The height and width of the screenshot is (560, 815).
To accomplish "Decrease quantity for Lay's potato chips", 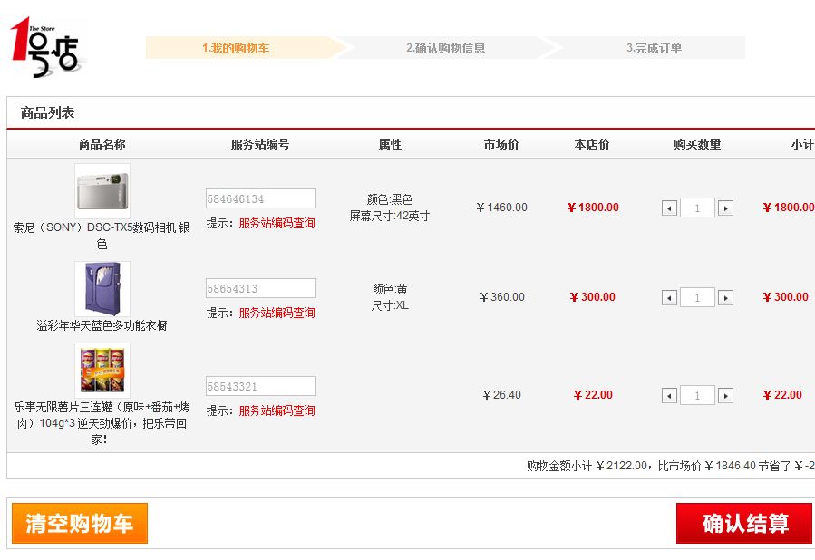I will (669, 396).
